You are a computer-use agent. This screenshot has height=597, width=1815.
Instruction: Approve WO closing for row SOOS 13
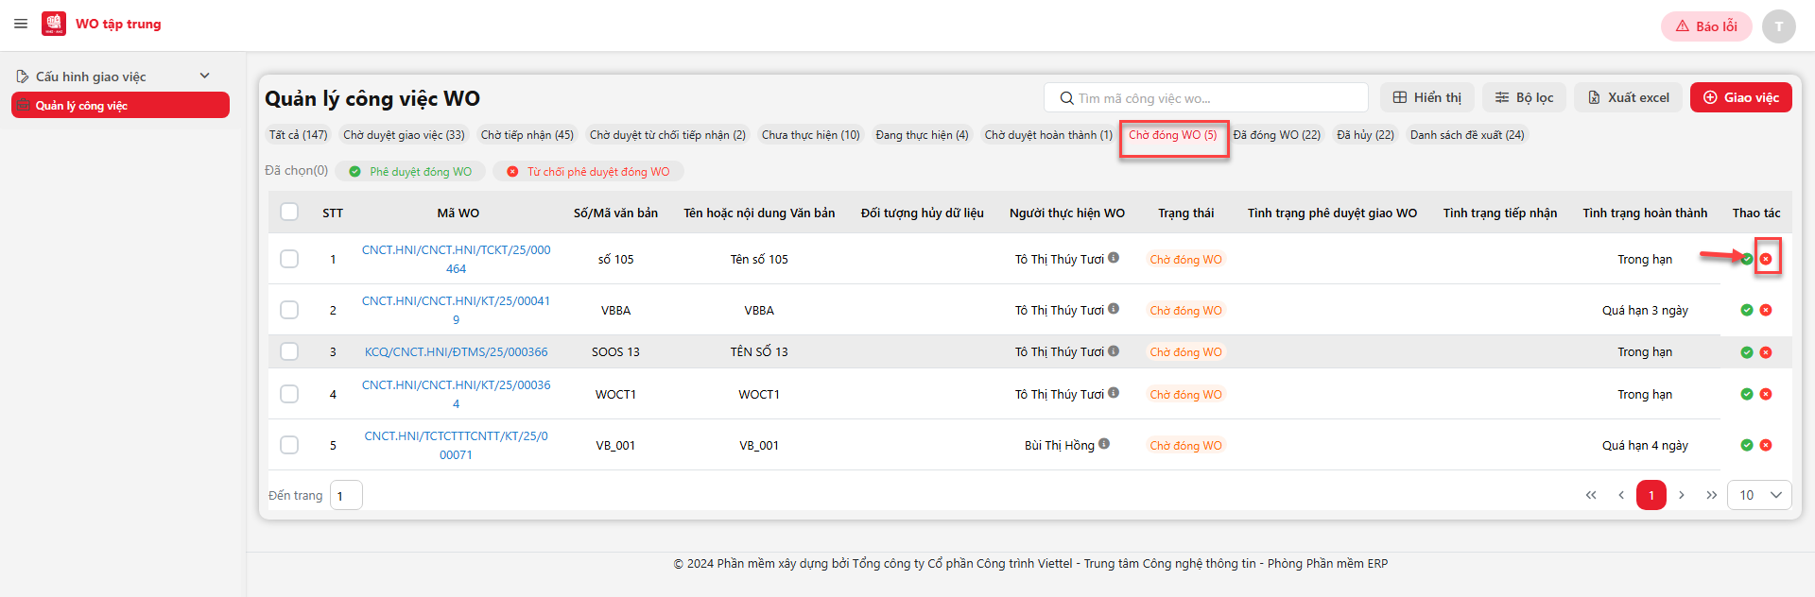click(x=1747, y=352)
